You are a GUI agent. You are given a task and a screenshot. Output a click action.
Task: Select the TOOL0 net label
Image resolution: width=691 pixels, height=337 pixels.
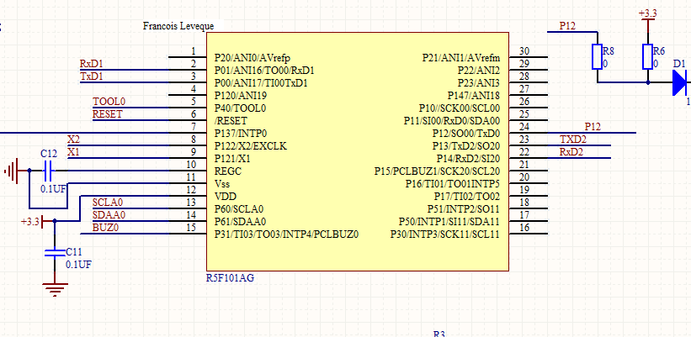click(109, 102)
